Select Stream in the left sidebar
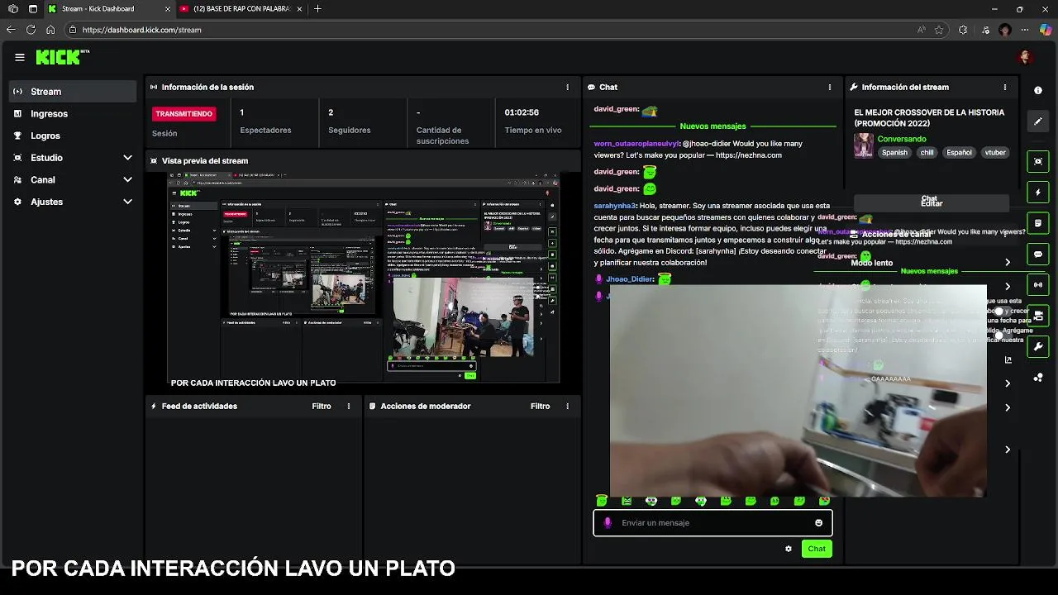The image size is (1058, 595). pyautogui.click(x=73, y=91)
